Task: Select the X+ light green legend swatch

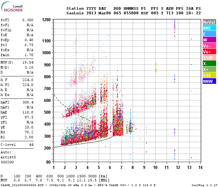Action: pos(209,69)
